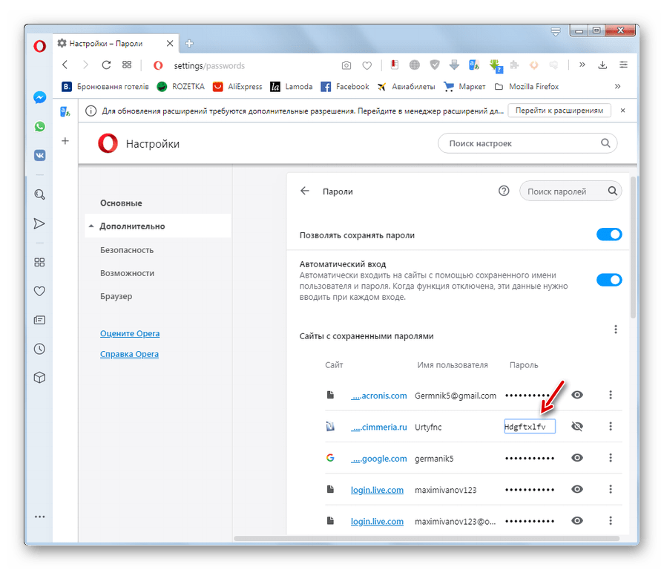Open History clock icon in sidebar
Image resolution: width=664 pixels, height=570 pixels.
pos(39,349)
